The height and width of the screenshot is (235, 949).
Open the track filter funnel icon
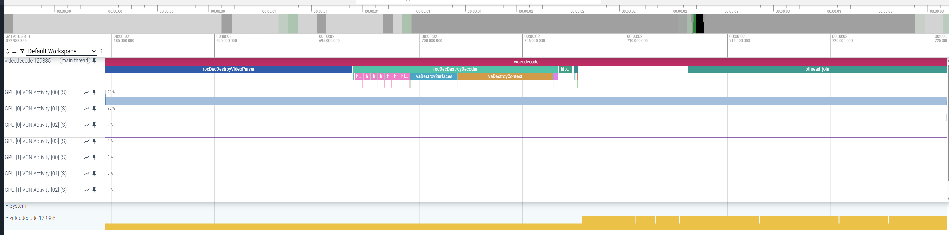[22, 51]
